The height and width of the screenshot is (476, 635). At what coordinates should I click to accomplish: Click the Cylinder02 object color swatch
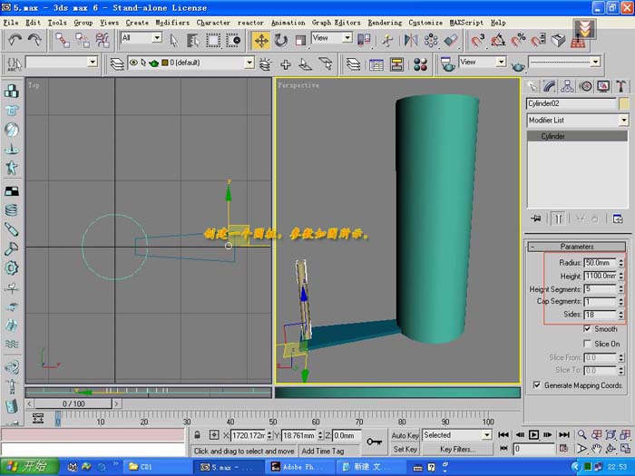[624, 103]
